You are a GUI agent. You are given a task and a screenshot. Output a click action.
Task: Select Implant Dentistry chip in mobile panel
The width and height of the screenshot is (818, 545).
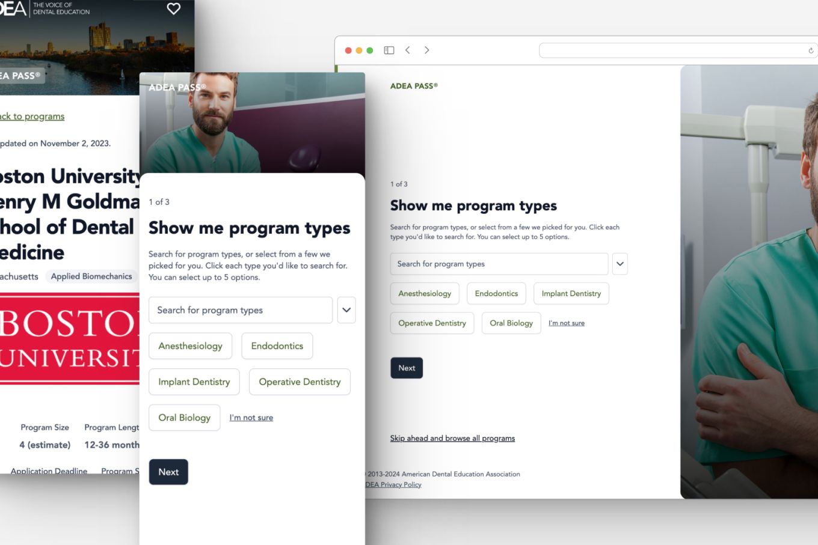[x=194, y=382]
